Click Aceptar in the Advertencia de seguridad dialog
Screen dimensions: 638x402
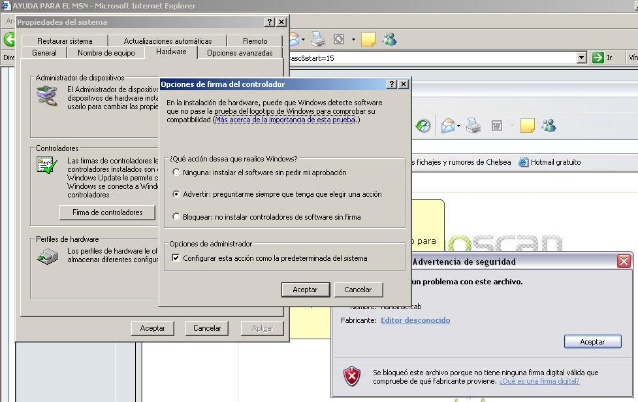[x=592, y=342]
